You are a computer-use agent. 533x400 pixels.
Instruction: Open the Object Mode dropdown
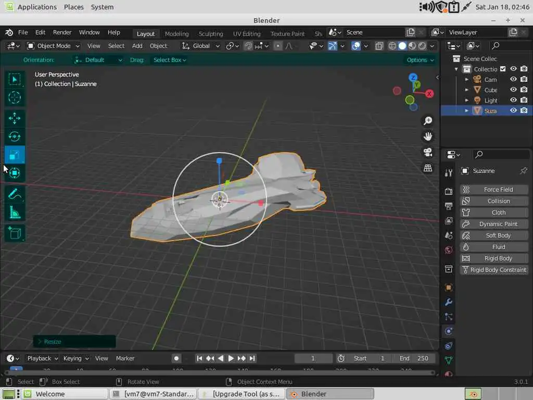click(x=54, y=46)
